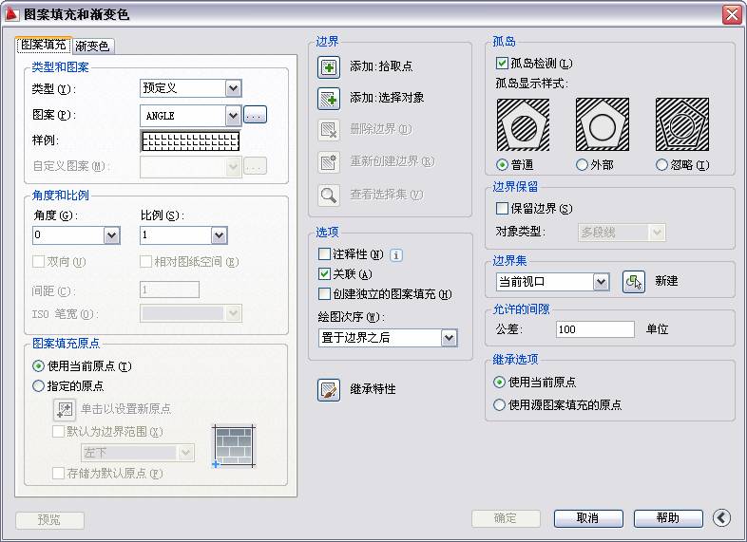Click the 帮助 button

[668, 518]
